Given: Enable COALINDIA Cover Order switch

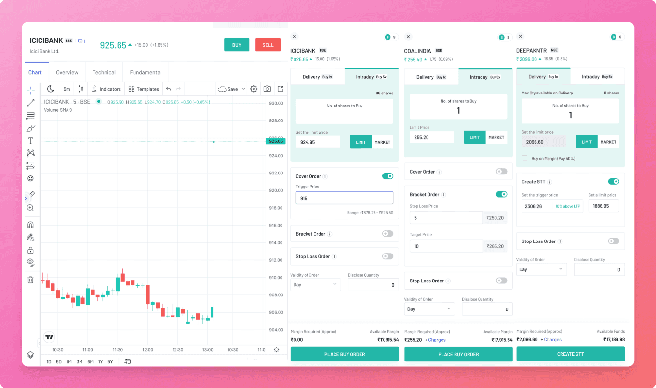Looking at the screenshot, I should click(501, 172).
